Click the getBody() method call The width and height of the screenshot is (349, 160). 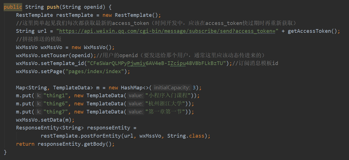pos(99,144)
